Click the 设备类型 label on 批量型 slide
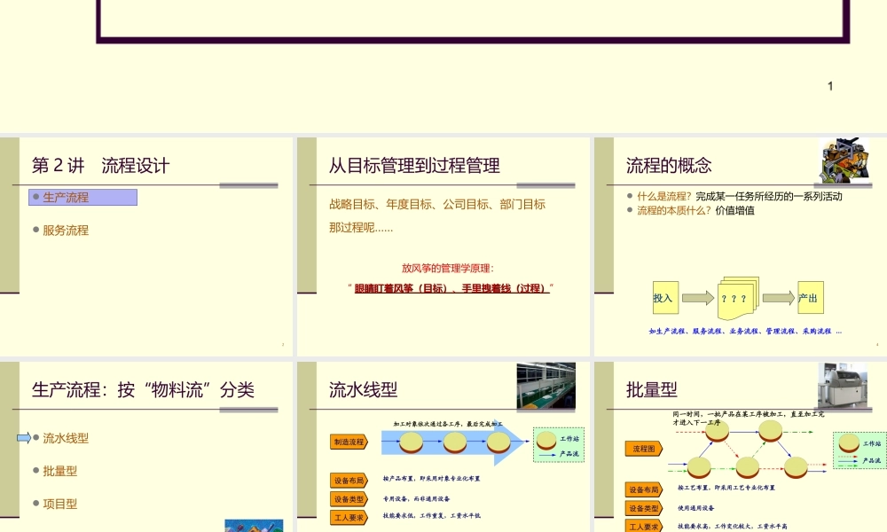 (x=644, y=508)
